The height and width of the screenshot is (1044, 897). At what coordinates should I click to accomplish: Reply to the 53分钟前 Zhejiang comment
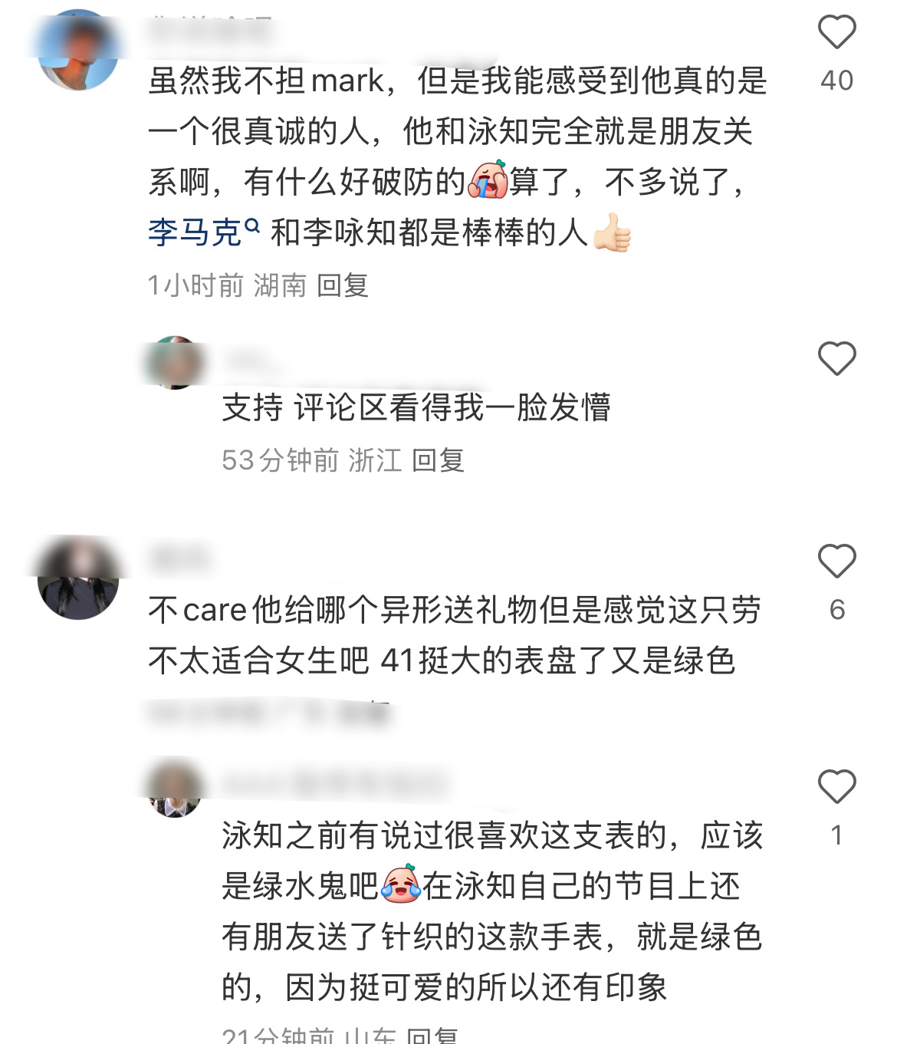(x=438, y=460)
